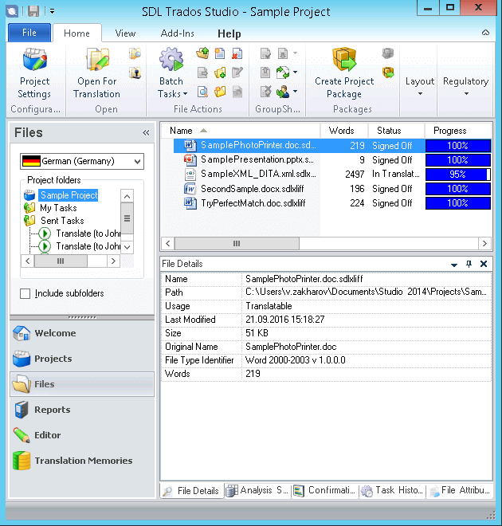
Task: Select the File Details bottom tab
Action: click(x=191, y=491)
